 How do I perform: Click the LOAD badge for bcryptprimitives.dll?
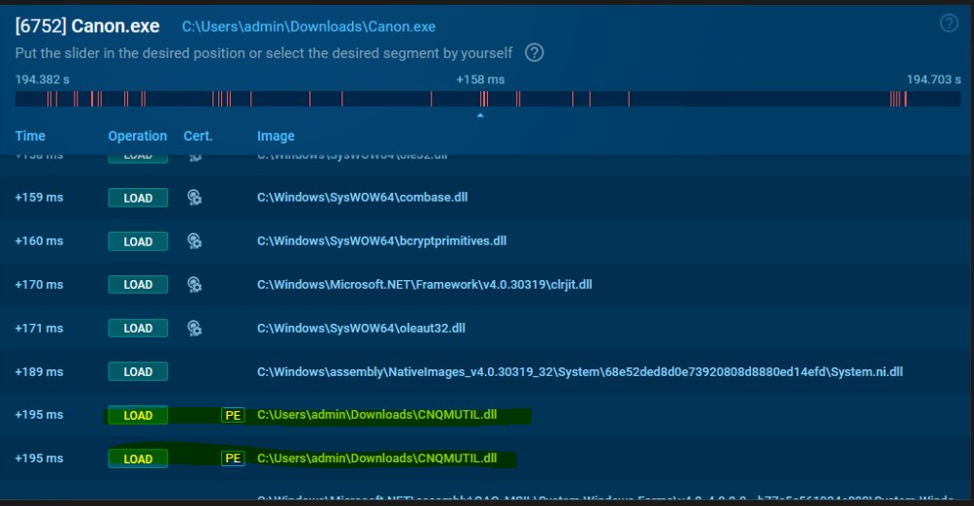tap(138, 241)
